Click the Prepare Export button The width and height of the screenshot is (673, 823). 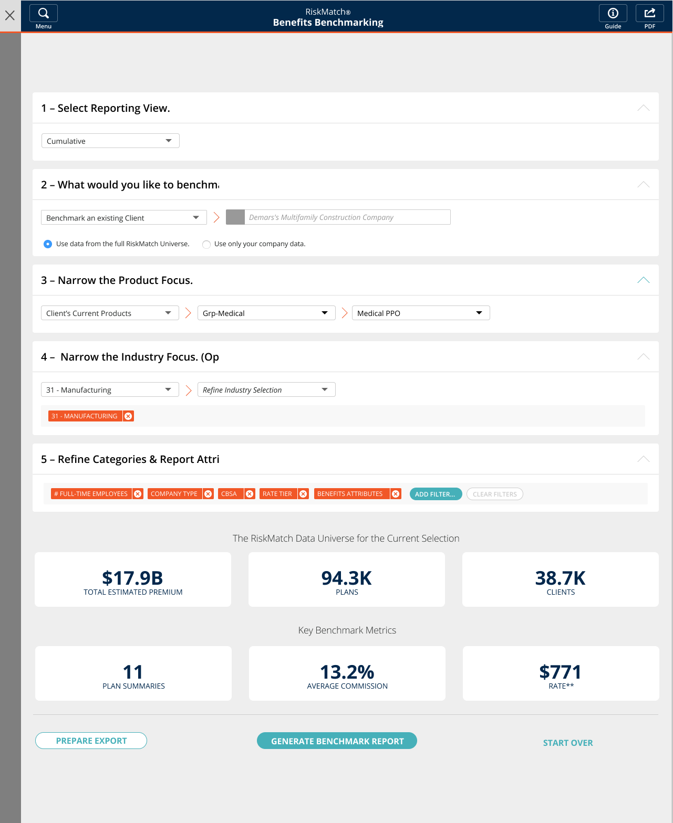click(91, 741)
